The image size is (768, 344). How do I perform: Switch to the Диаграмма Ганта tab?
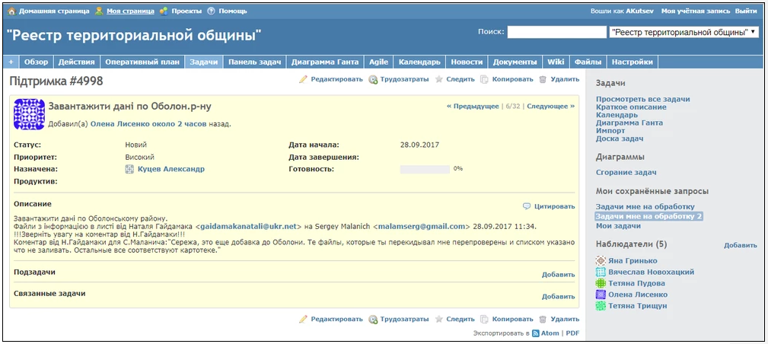(325, 62)
